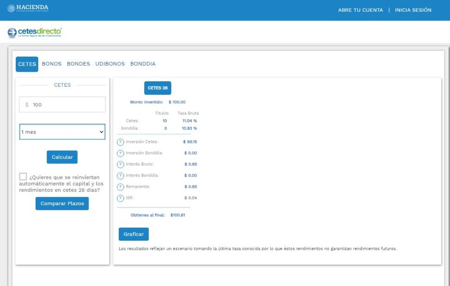The image size is (450, 286).
Task: Select the Cetes Tasa Bruta 11.04 %
Action: (x=190, y=121)
